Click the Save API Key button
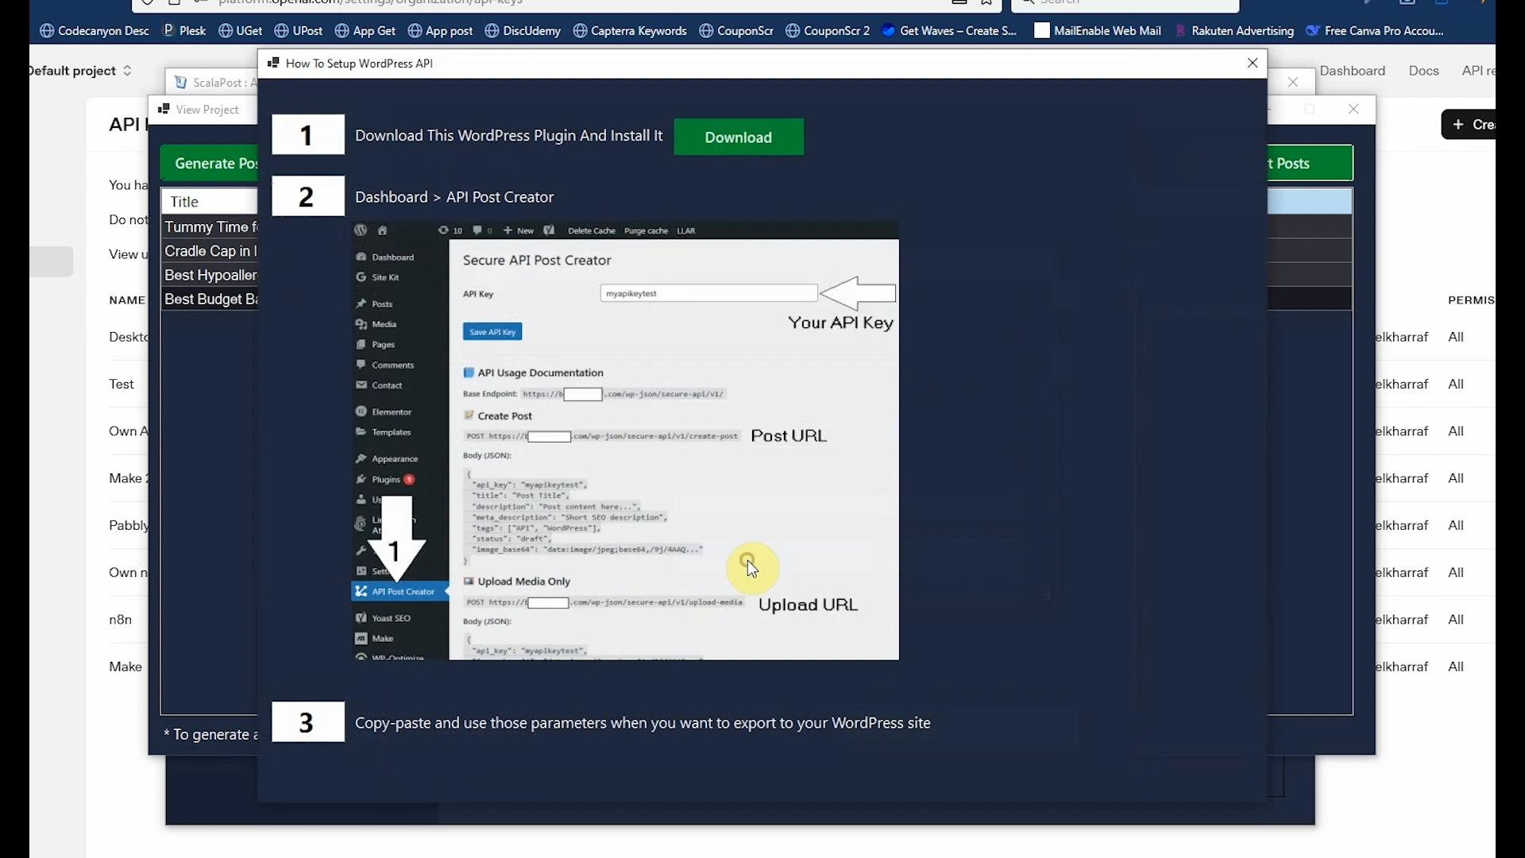 492,331
